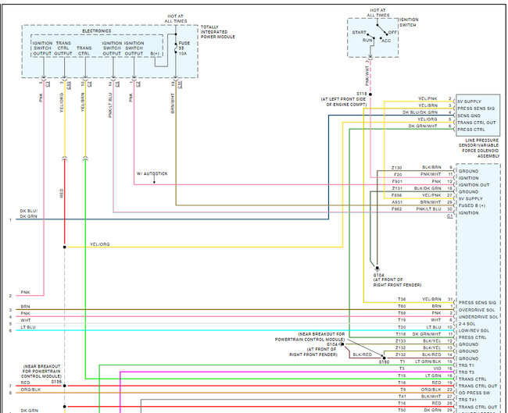Select the START position on the ignition switch

[359, 32]
